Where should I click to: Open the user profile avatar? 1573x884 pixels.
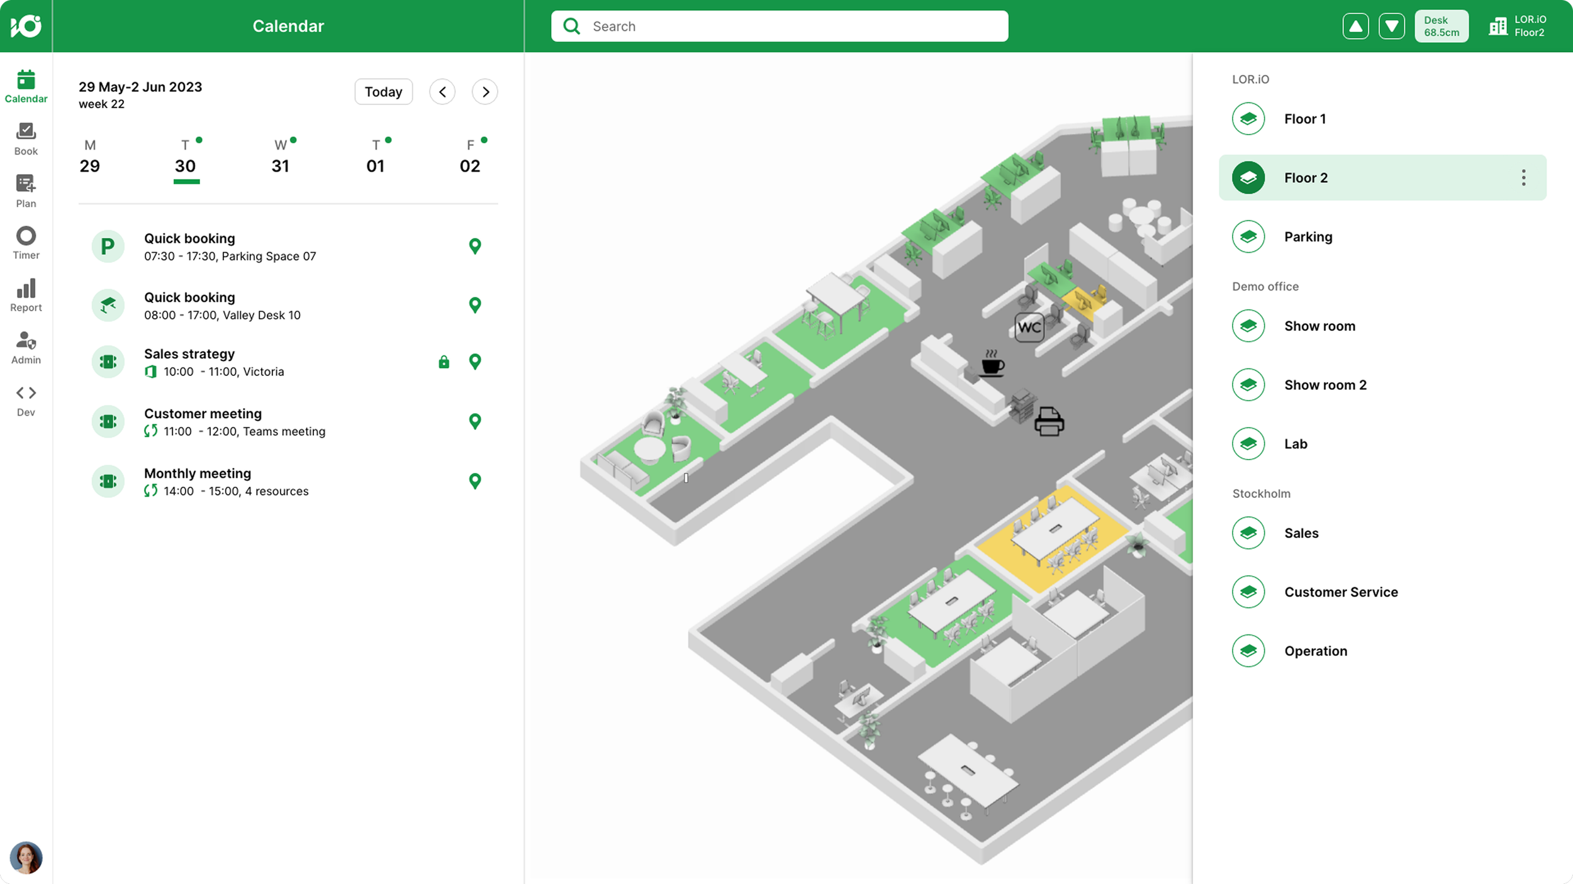coord(26,858)
